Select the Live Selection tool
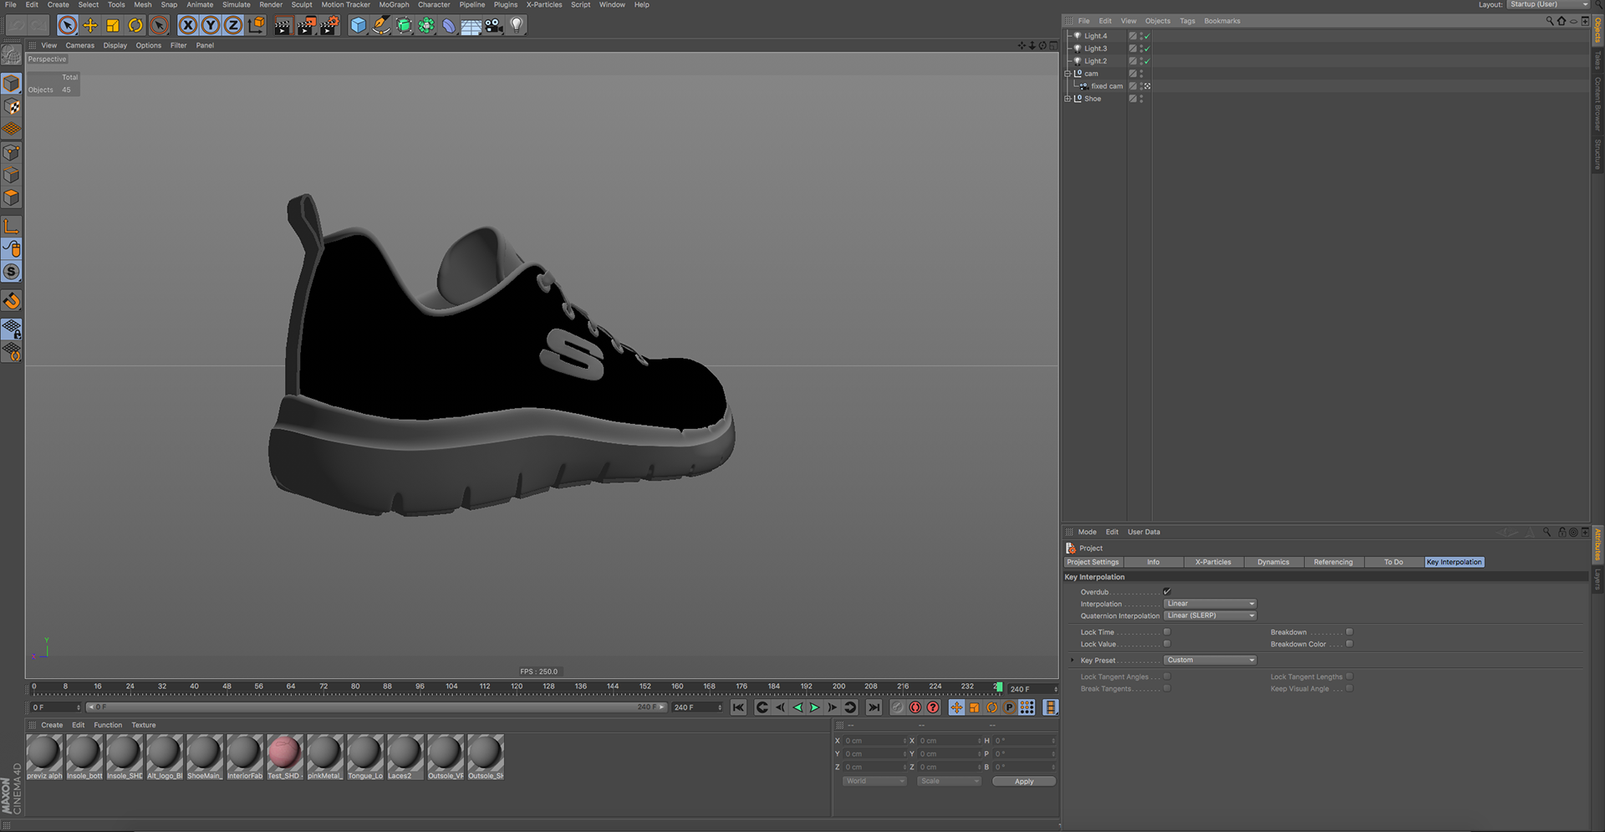This screenshot has height=832, width=1605. point(68,25)
